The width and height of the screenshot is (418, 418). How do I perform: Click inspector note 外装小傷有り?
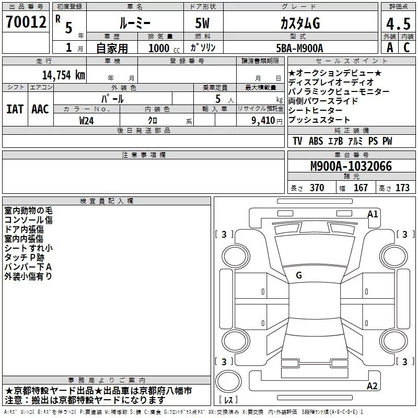28,276
